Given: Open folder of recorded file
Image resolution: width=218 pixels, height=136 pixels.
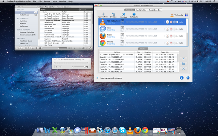Looking at the screenshot, I should pyautogui.click(x=183, y=63).
